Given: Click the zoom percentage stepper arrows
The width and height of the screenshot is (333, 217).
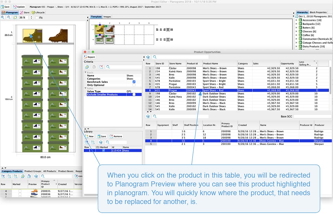Looking at the screenshot, I should pyautogui.click(x=31, y=17).
